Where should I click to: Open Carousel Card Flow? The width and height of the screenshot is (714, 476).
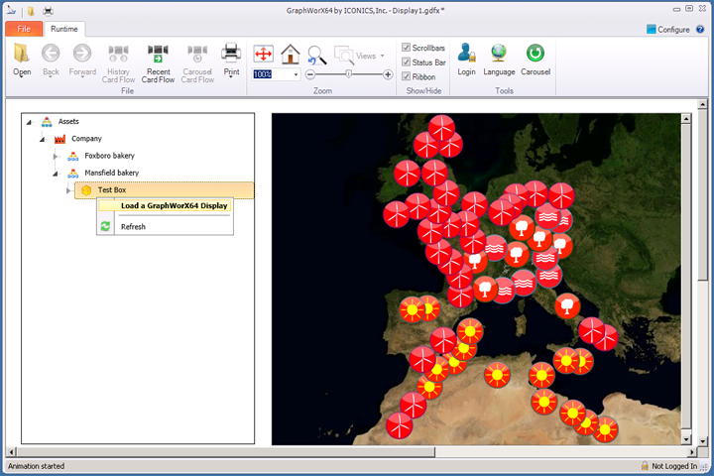coord(197,54)
